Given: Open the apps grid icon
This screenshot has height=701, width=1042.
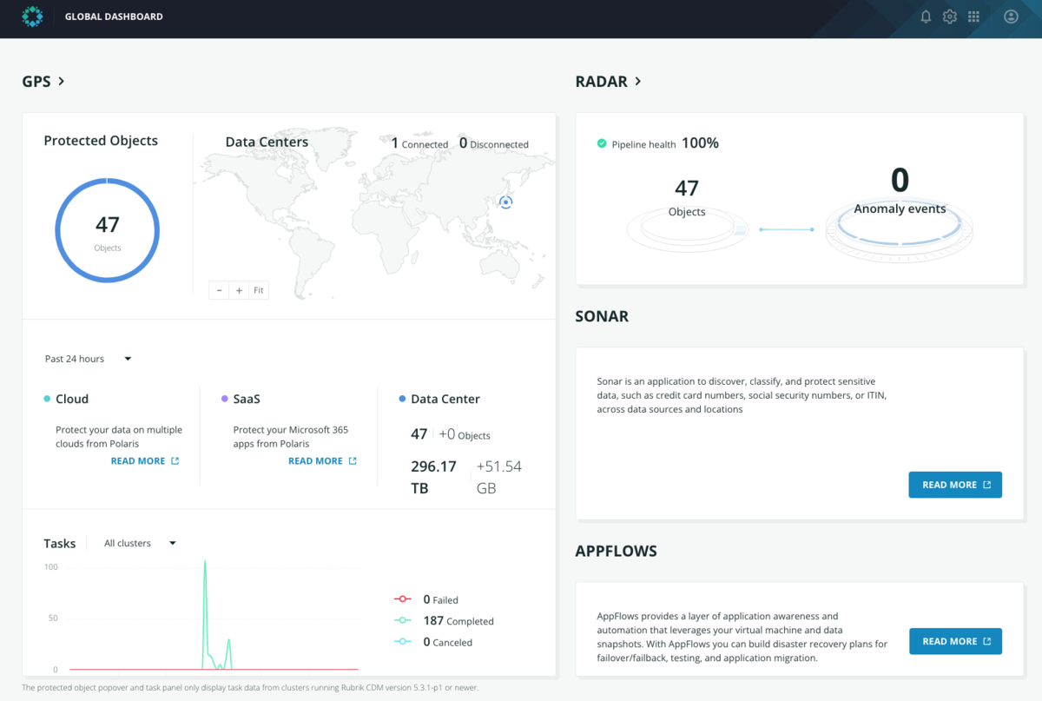Looking at the screenshot, I should pos(973,17).
